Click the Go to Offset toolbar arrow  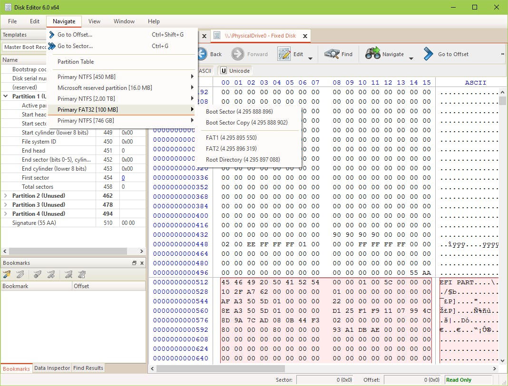point(428,54)
